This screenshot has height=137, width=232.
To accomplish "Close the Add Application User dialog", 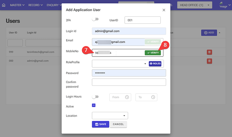I will 164,10.
